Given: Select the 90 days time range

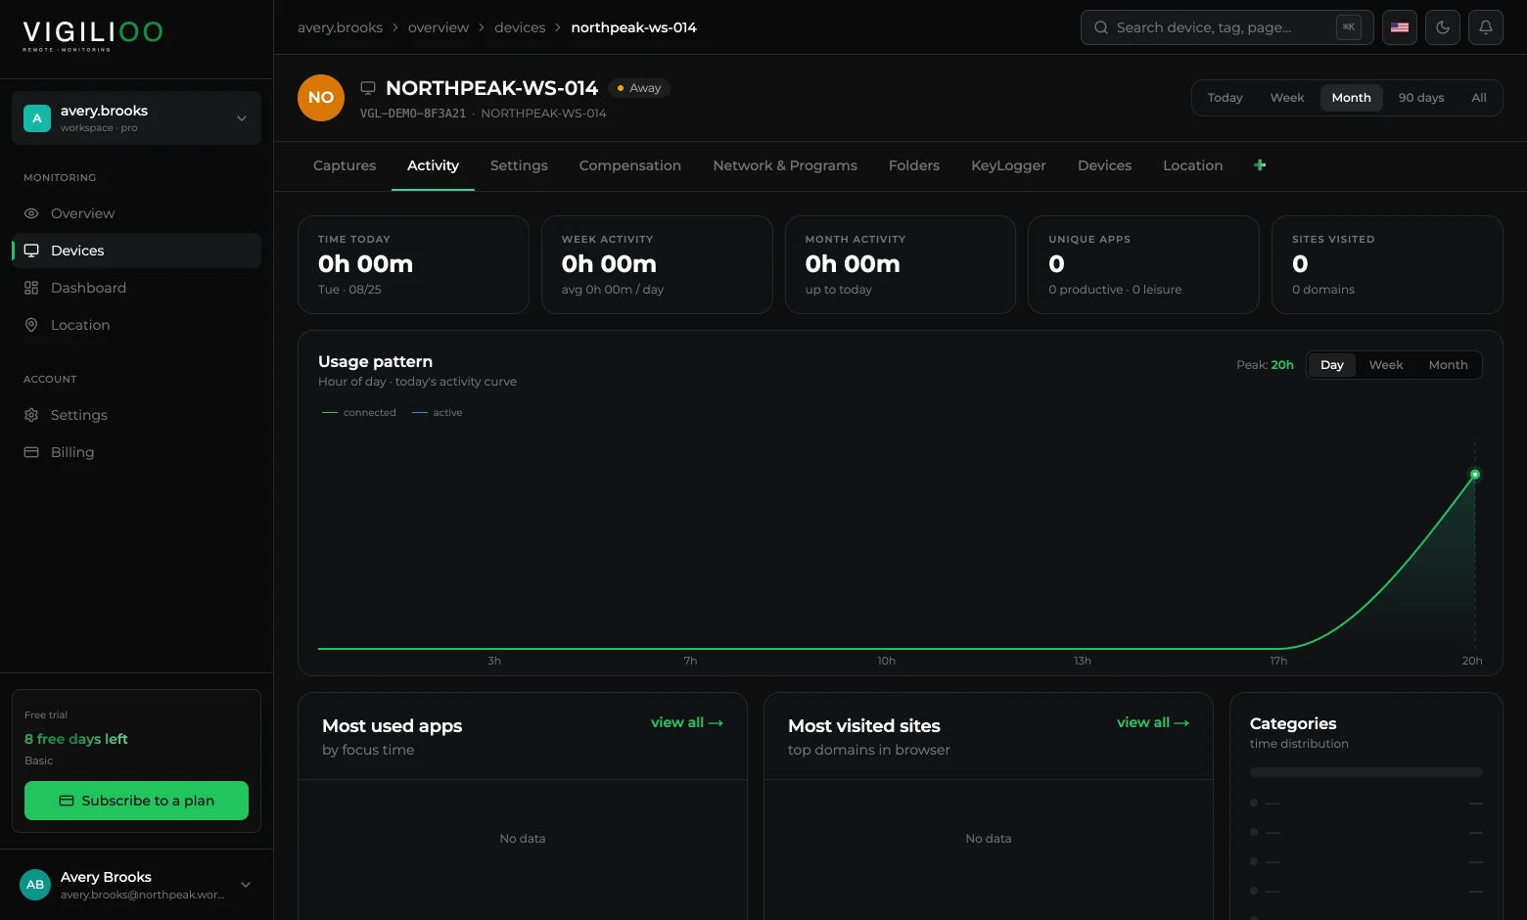Looking at the screenshot, I should [x=1421, y=98].
